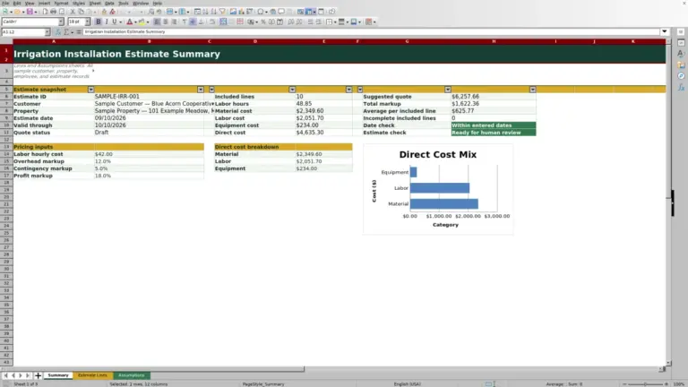Open the Background Color dropdown arrow
Viewport: 688px width, 387px height.
(x=148, y=21)
